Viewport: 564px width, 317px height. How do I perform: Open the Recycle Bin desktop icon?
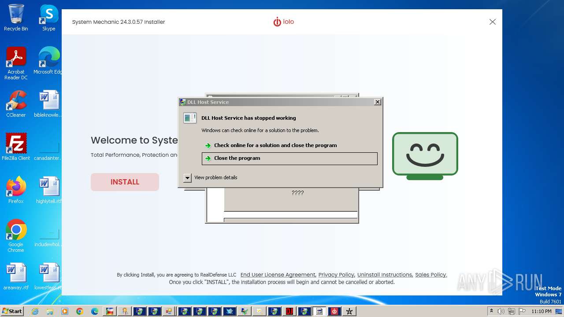point(16,18)
